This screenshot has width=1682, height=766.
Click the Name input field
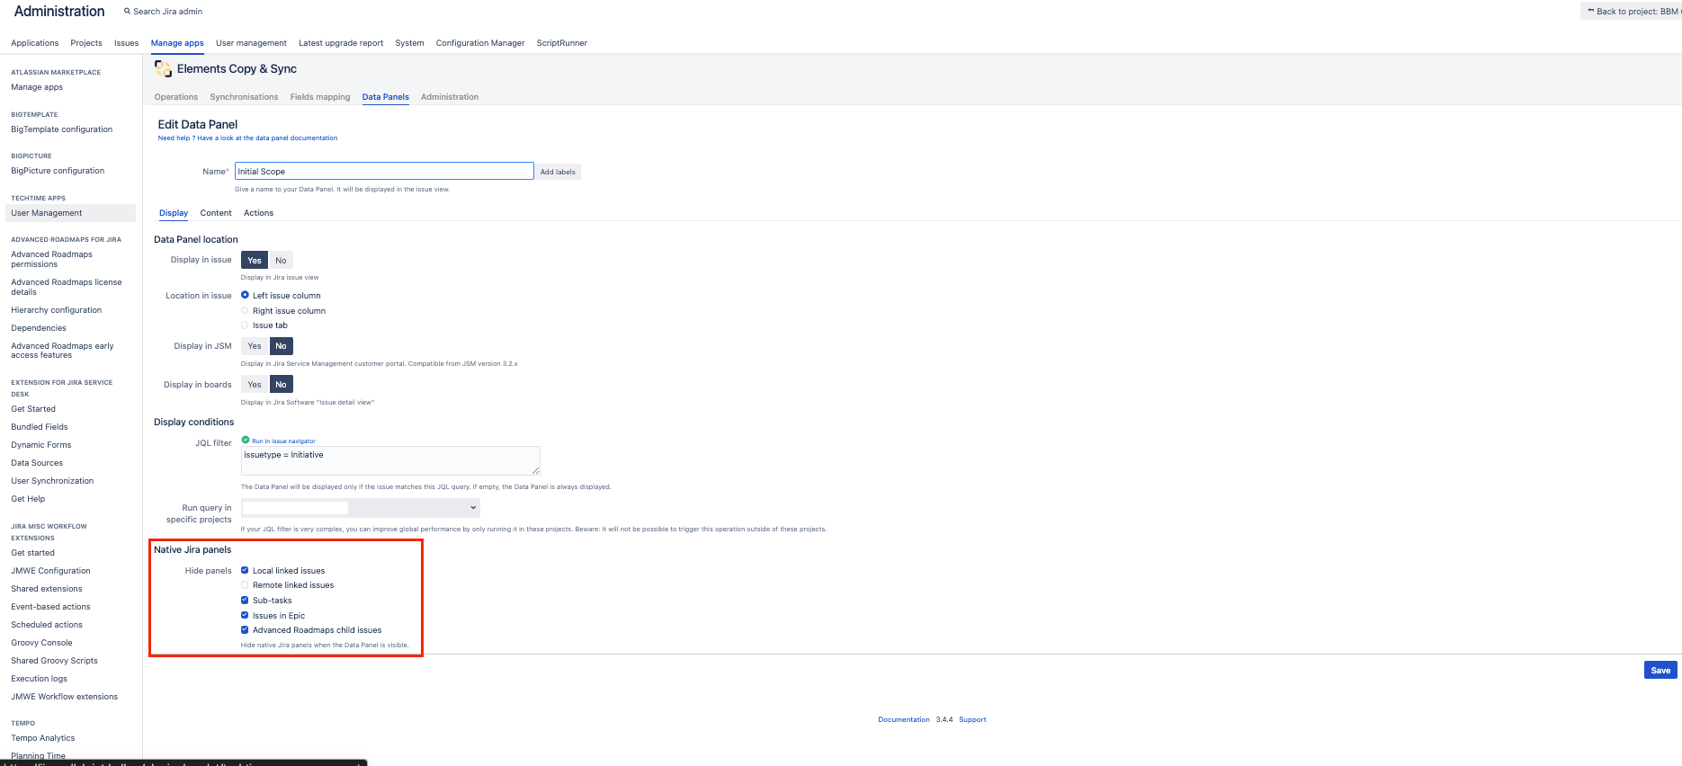(x=384, y=171)
